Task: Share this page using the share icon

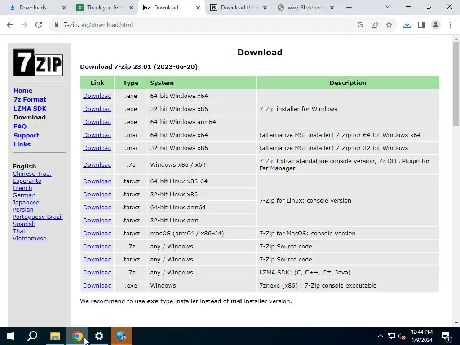Action: (375, 25)
